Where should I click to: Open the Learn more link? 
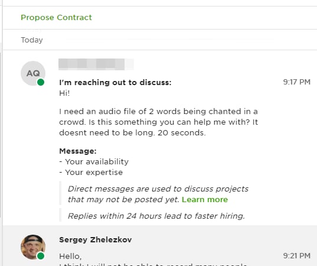point(205,200)
